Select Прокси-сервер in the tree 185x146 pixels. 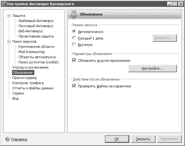coord(25,78)
